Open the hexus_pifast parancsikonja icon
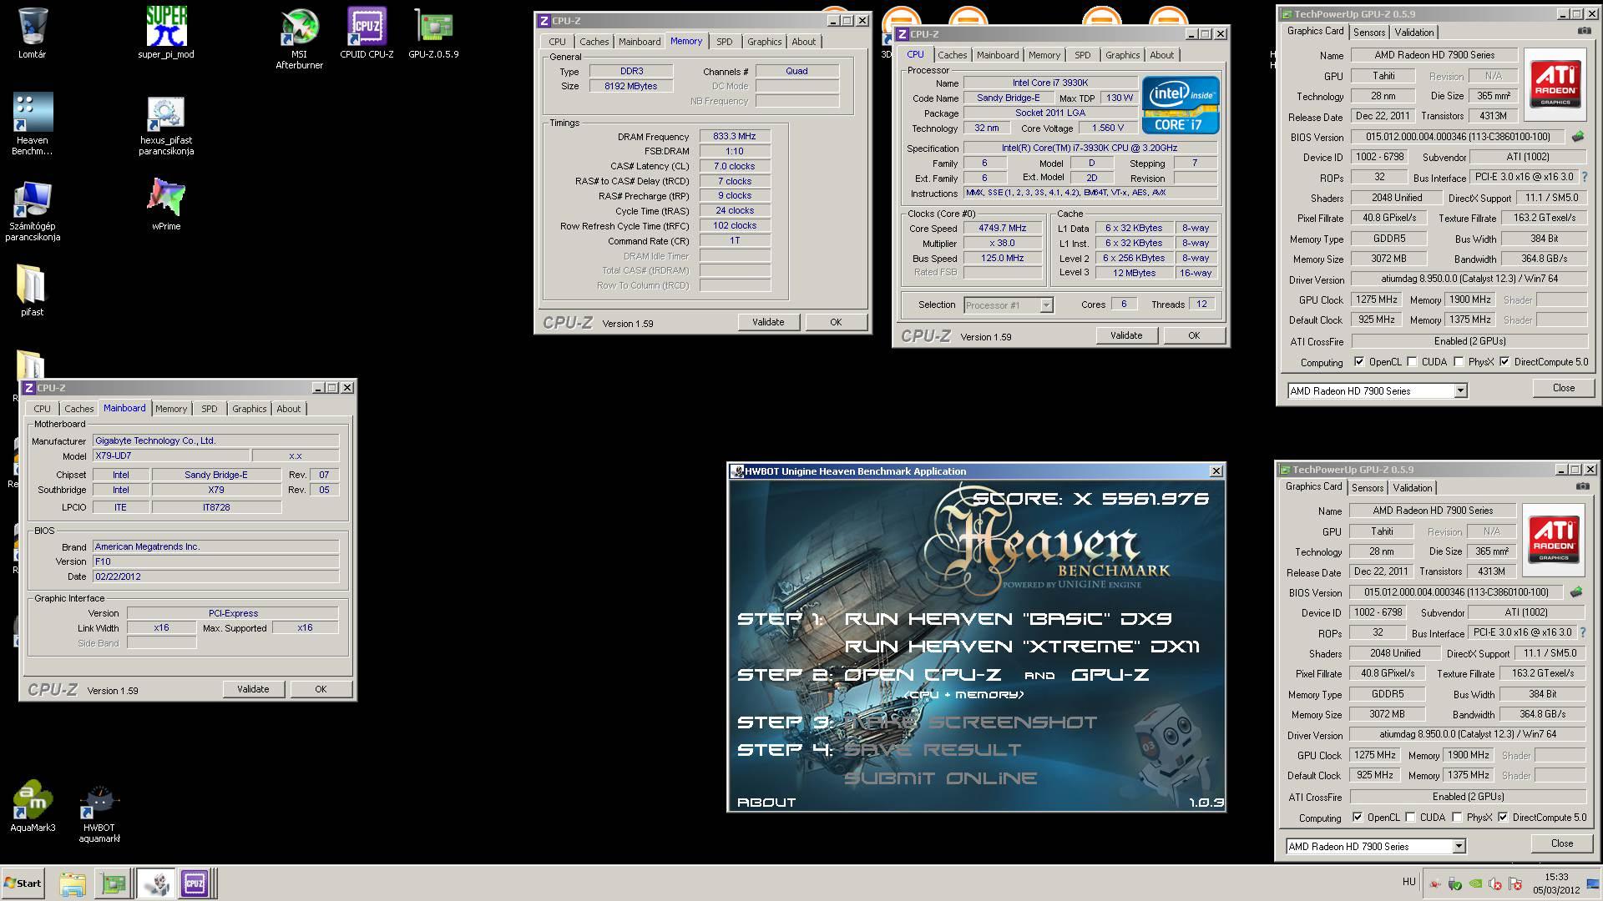This screenshot has width=1603, height=901. (x=166, y=125)
